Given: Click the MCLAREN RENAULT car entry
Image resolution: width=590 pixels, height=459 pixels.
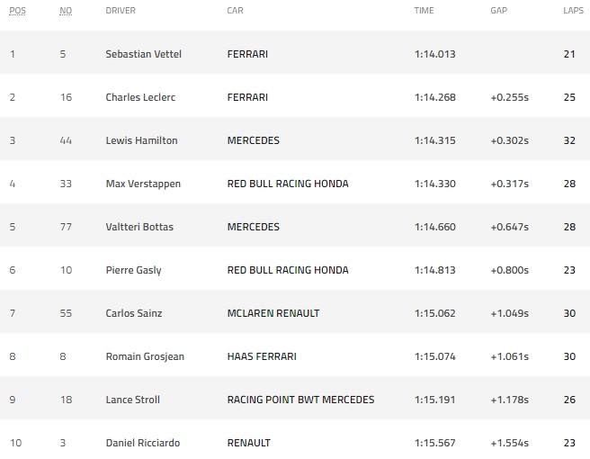Looking at the screenshot, I should 273,313.
